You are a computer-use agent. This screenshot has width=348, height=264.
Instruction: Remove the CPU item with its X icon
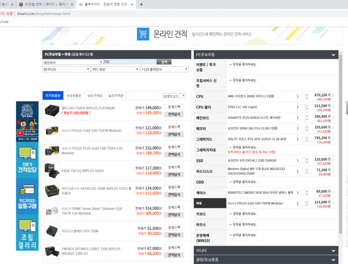tap(333, 95)
